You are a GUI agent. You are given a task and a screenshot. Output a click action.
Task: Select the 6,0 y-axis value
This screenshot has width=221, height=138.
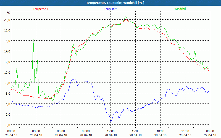[8, 93]
